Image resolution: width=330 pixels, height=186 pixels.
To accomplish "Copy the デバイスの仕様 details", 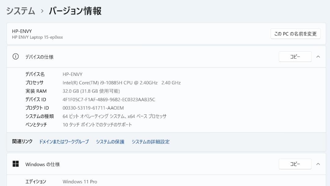I will coord(295,57).
